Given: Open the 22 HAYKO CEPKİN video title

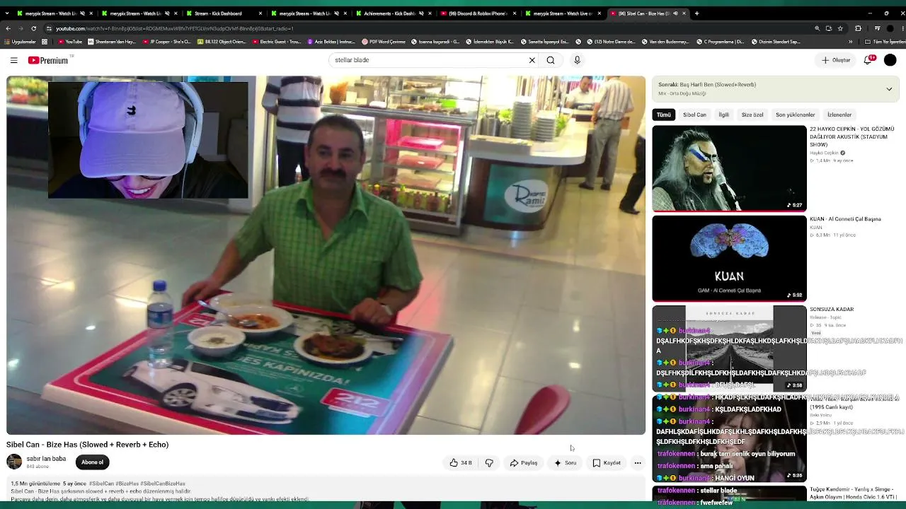Looking at the screenshot, I should point(852,136).
